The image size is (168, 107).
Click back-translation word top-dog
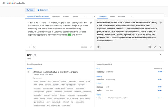click(112, 79)
